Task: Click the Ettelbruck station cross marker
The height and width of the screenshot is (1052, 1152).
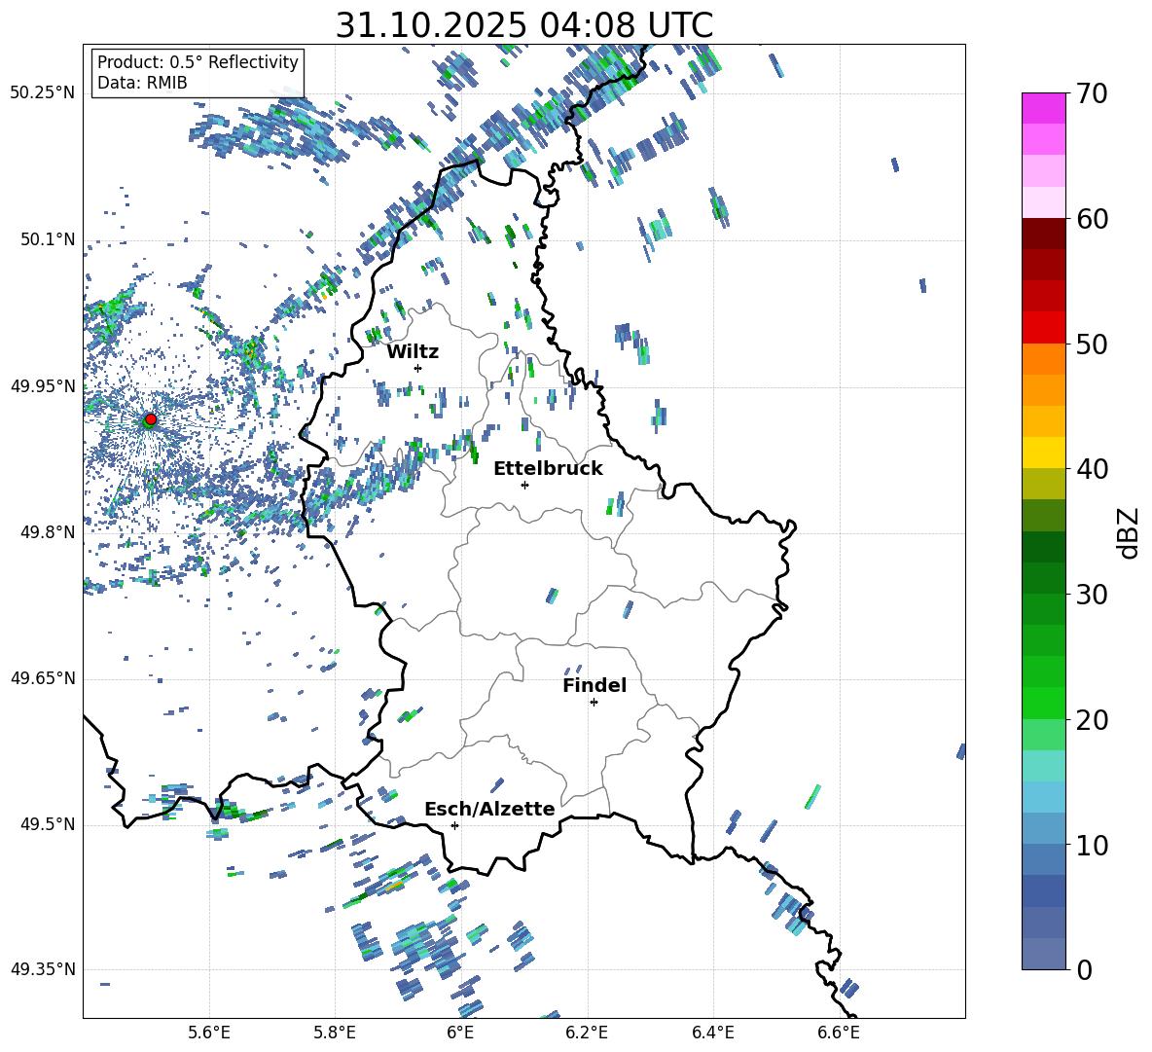Action: pyautogui.click(x=524, y=485)
